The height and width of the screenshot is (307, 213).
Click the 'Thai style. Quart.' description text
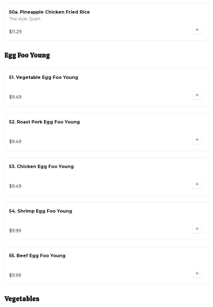25,19
